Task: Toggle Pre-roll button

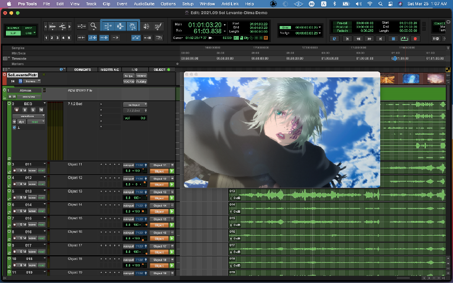Action: point(342,23)
